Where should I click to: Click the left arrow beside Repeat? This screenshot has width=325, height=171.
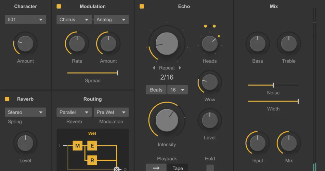(x=154, y=68)
